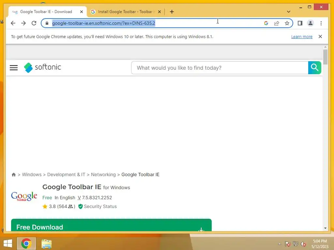Focus the Softonic search field
334x250 pixels.
click(x=220, y=68)
